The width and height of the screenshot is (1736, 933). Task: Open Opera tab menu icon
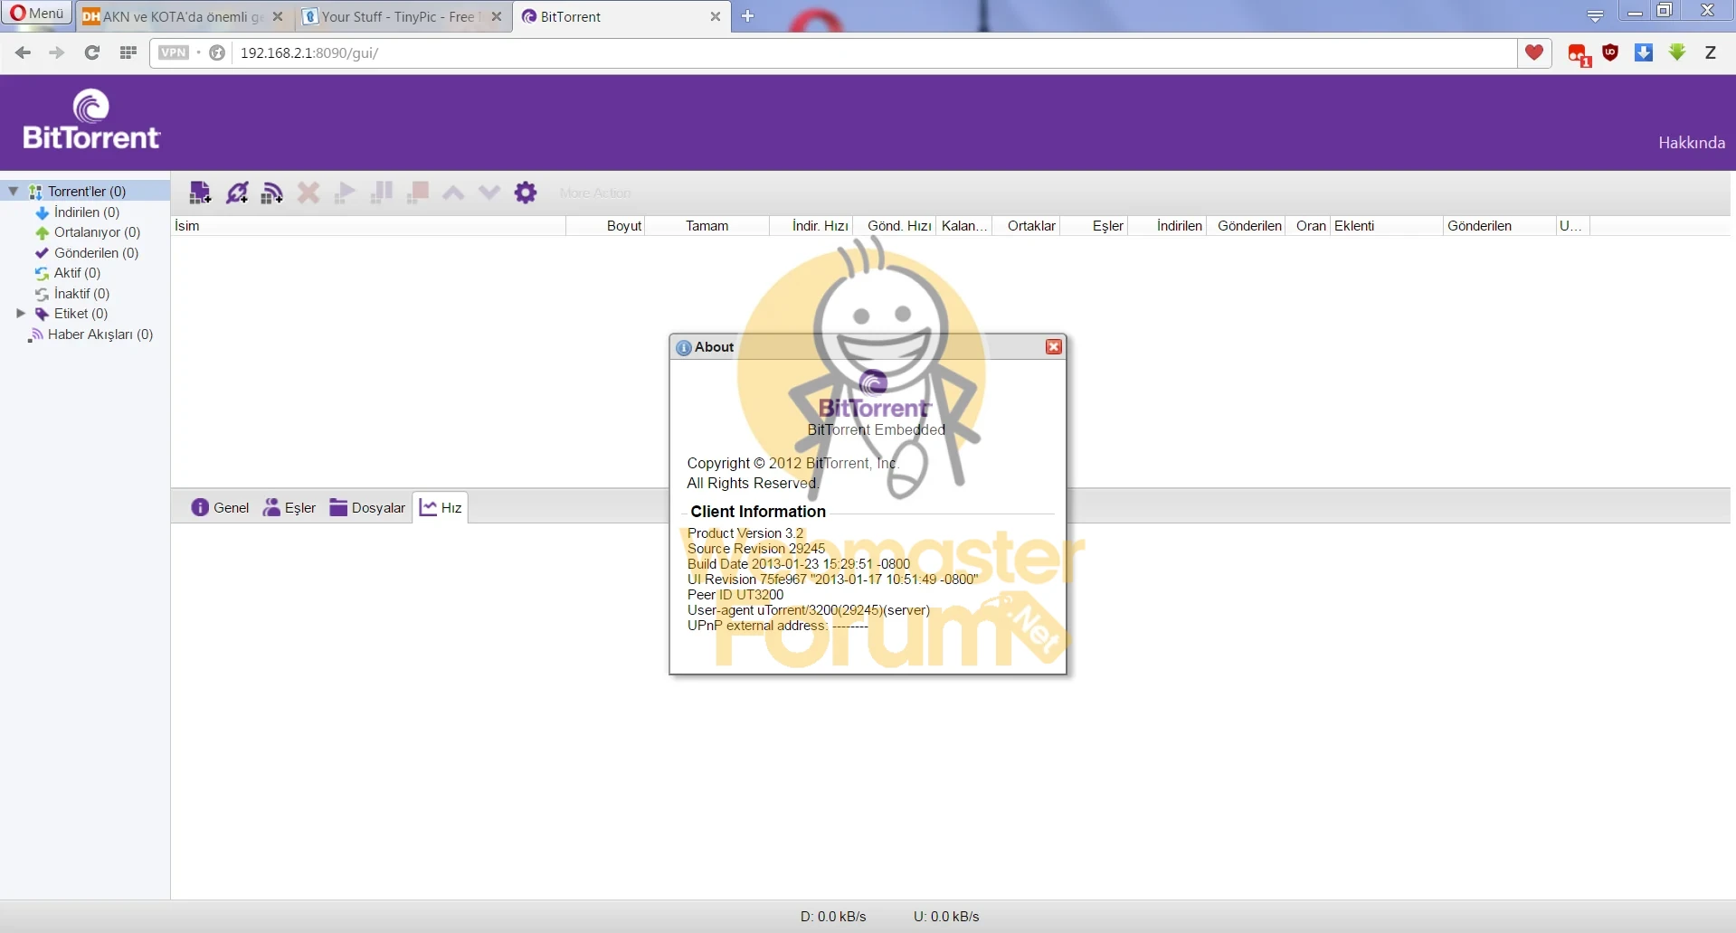click(1595, 15)
